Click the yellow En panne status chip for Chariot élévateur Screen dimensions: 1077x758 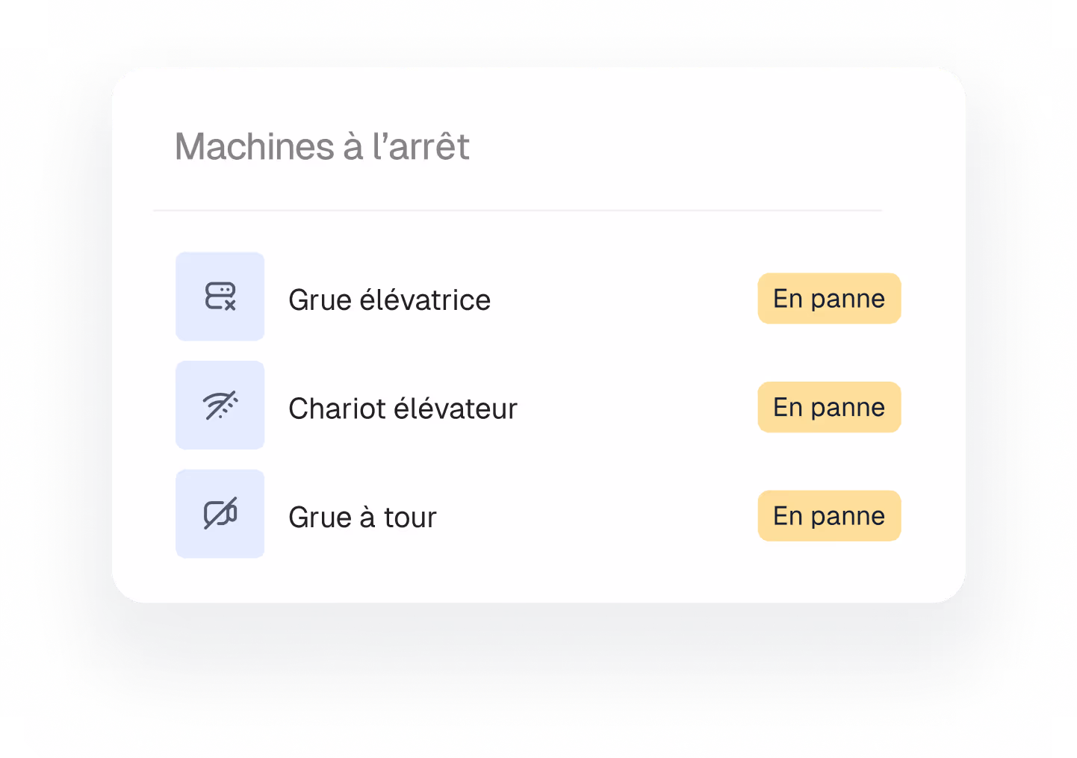click(829, 407)
